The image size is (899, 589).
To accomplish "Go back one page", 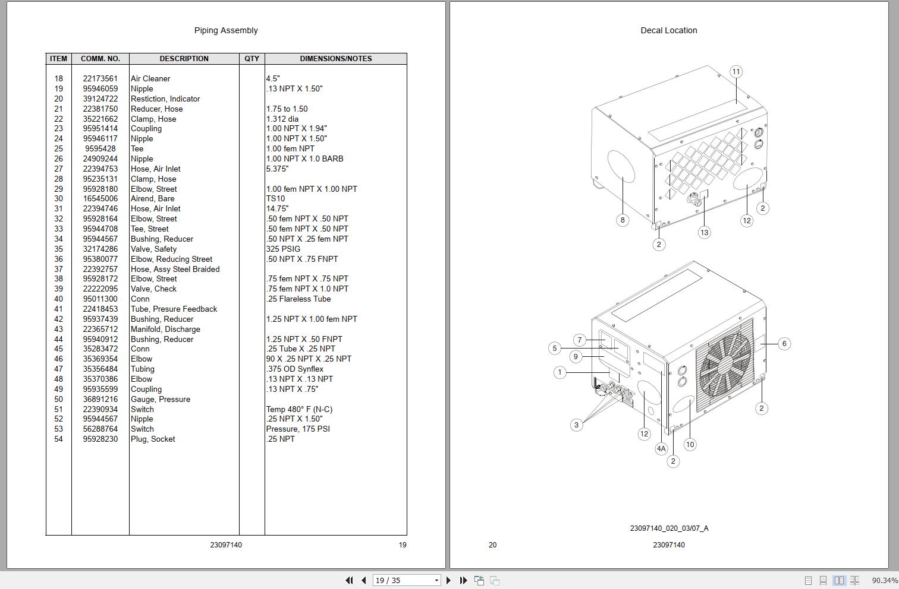I will (x=363, y=580).
